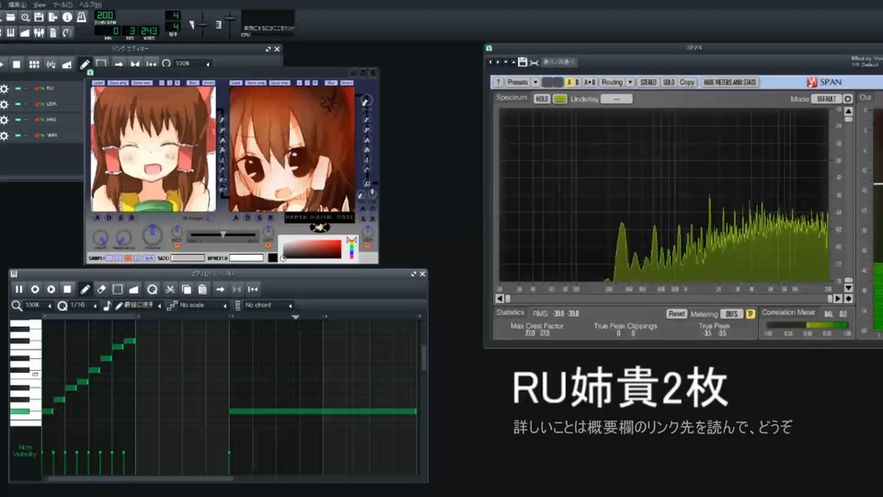Open the No chord dropdown
This screenshot has height=497, width=883.
267,306
